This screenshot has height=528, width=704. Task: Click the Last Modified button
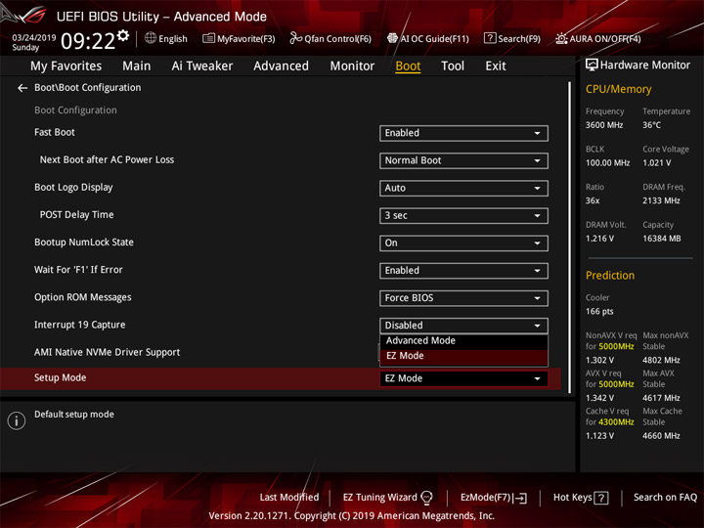[x=289, y=497]
